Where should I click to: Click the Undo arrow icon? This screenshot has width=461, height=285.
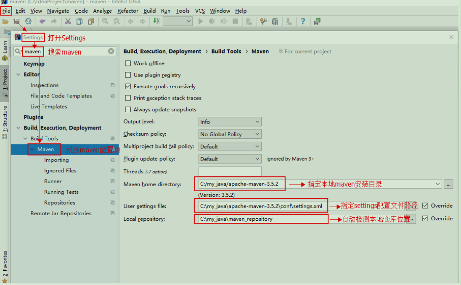coord(42,21)
